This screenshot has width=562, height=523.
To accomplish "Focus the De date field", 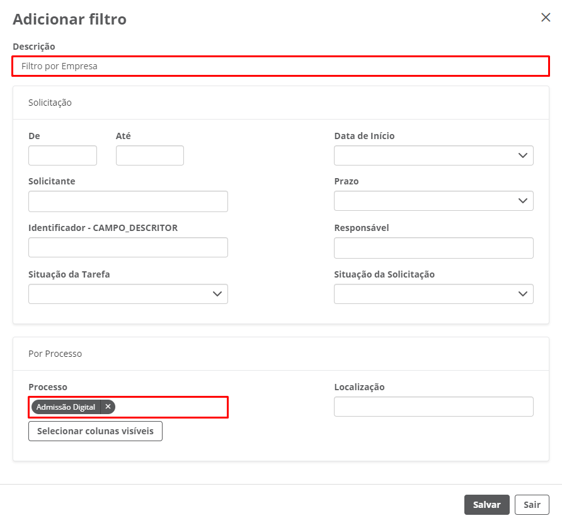I will (x=62, y=155).
